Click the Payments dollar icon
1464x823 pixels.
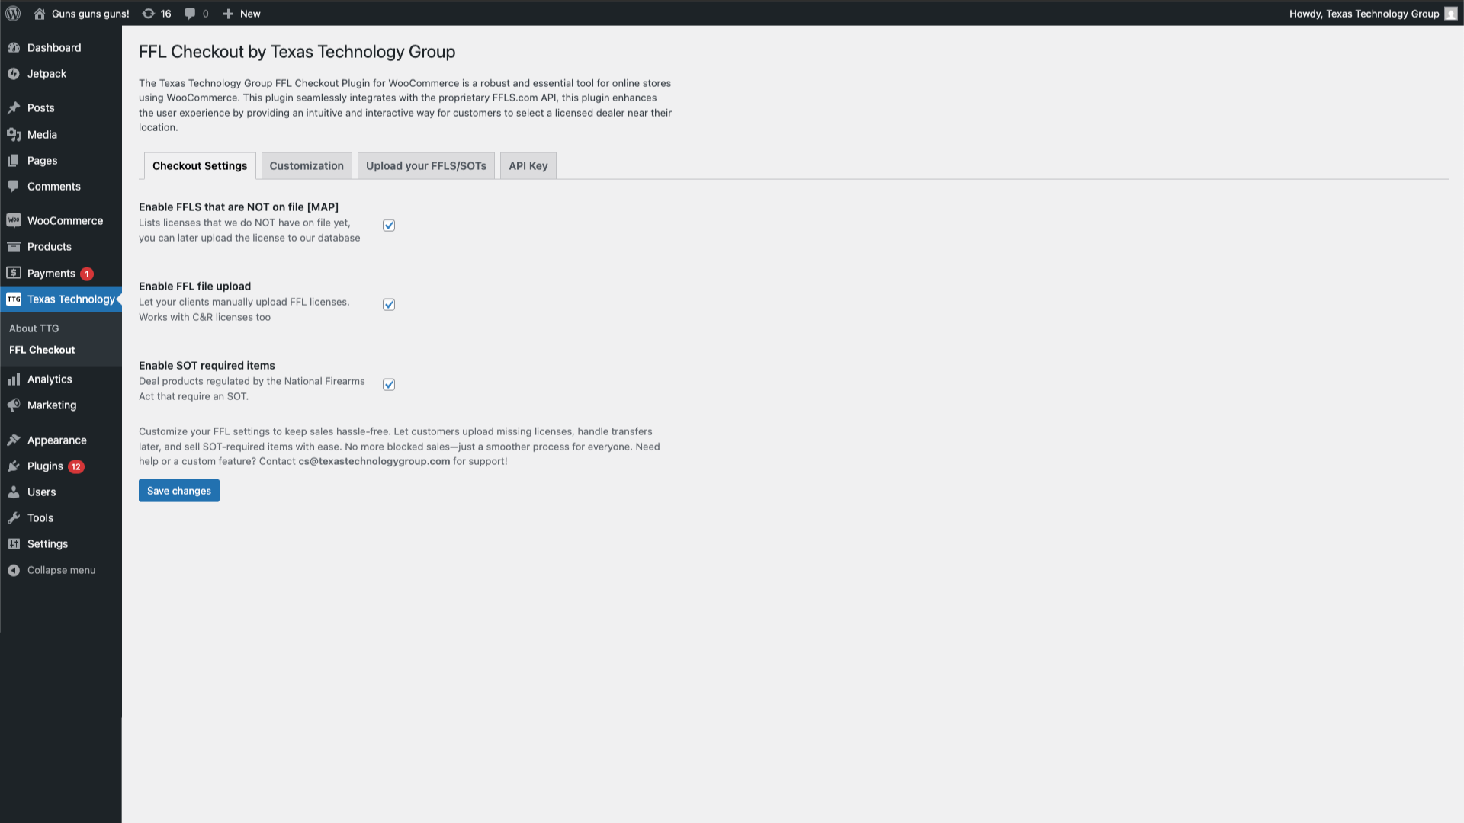pos(14,273)
